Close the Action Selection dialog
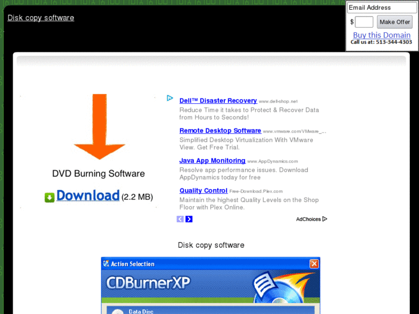419x314 pixels. [x=314, y=264]
